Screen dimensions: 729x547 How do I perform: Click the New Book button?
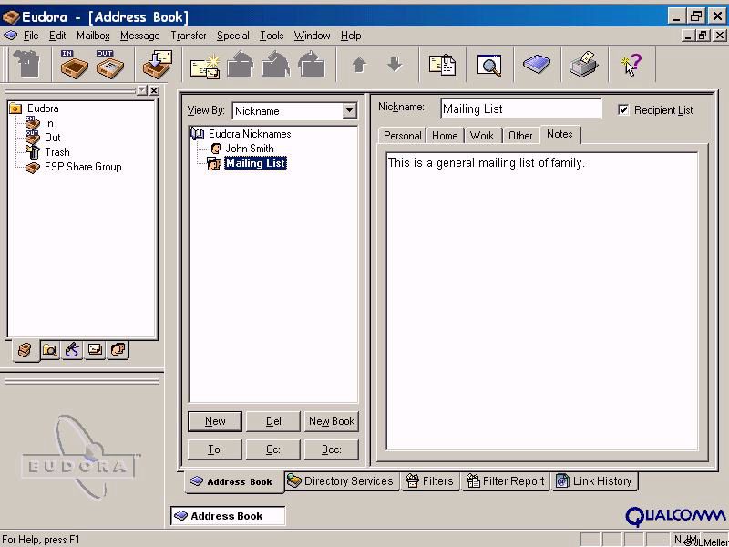[x=332, y=421]
